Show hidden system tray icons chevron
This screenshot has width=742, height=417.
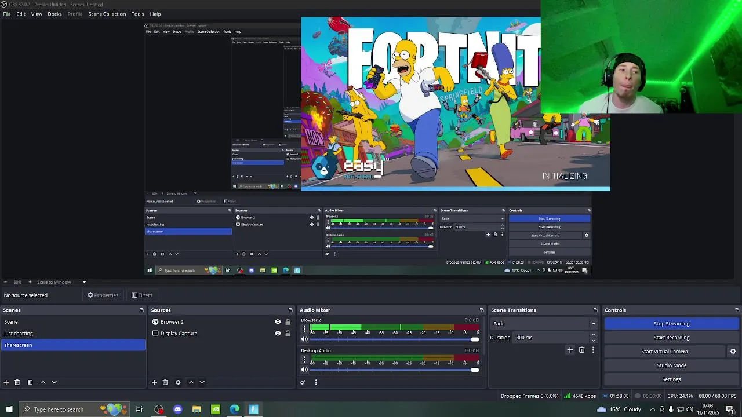pos(652,409)
